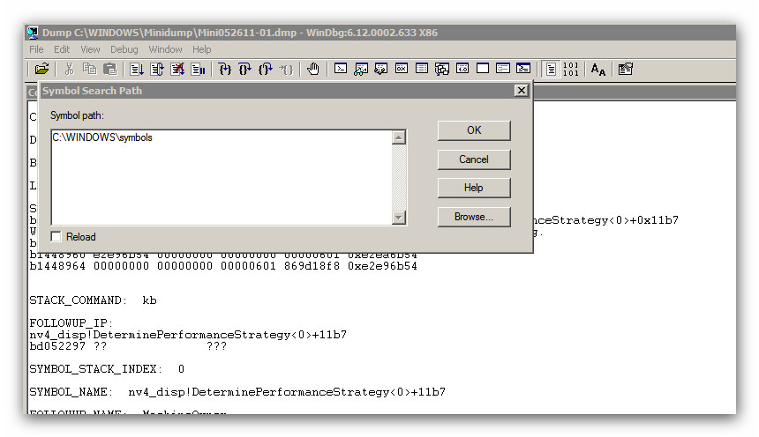
Task: Click the Step Over braces icon
Action: tap(245, 69)
